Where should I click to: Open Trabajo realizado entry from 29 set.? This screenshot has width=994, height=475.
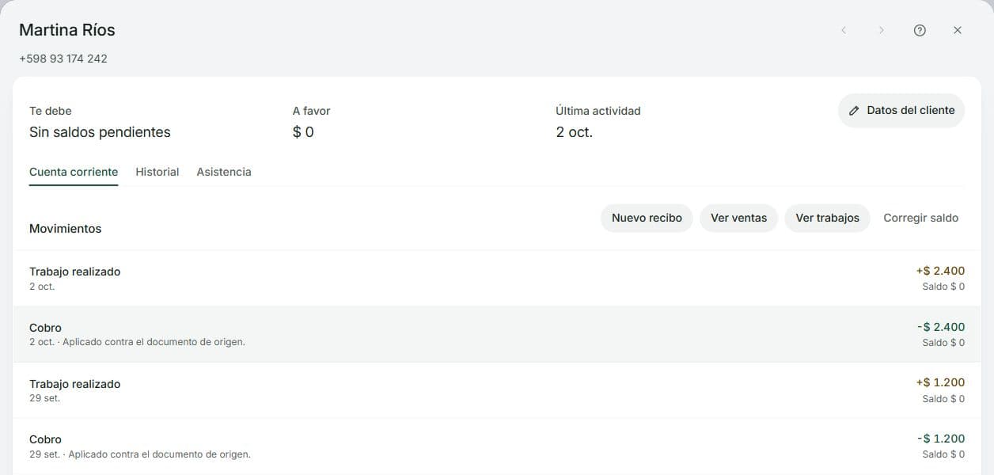coord(497,391)
